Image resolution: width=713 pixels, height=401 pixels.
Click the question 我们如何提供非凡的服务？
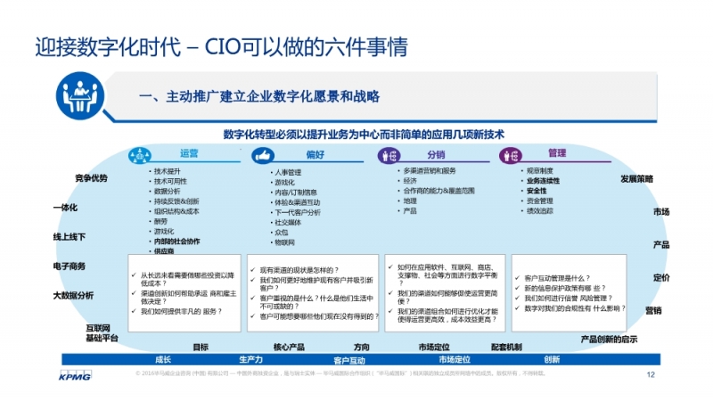[181, 311]
